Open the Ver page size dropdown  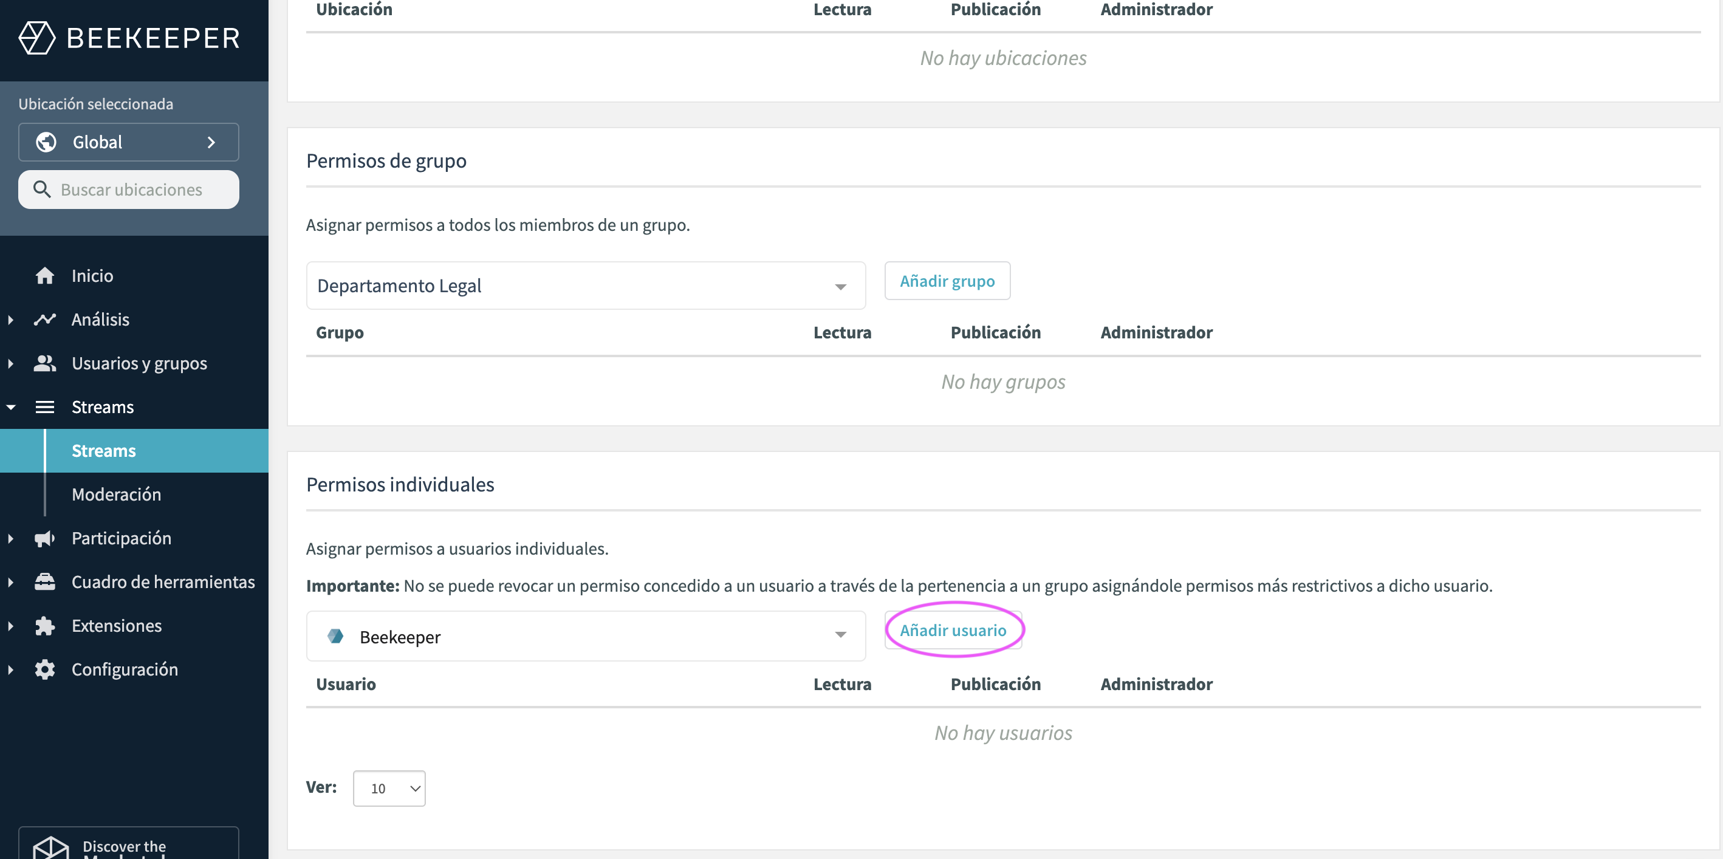point(389,788)
